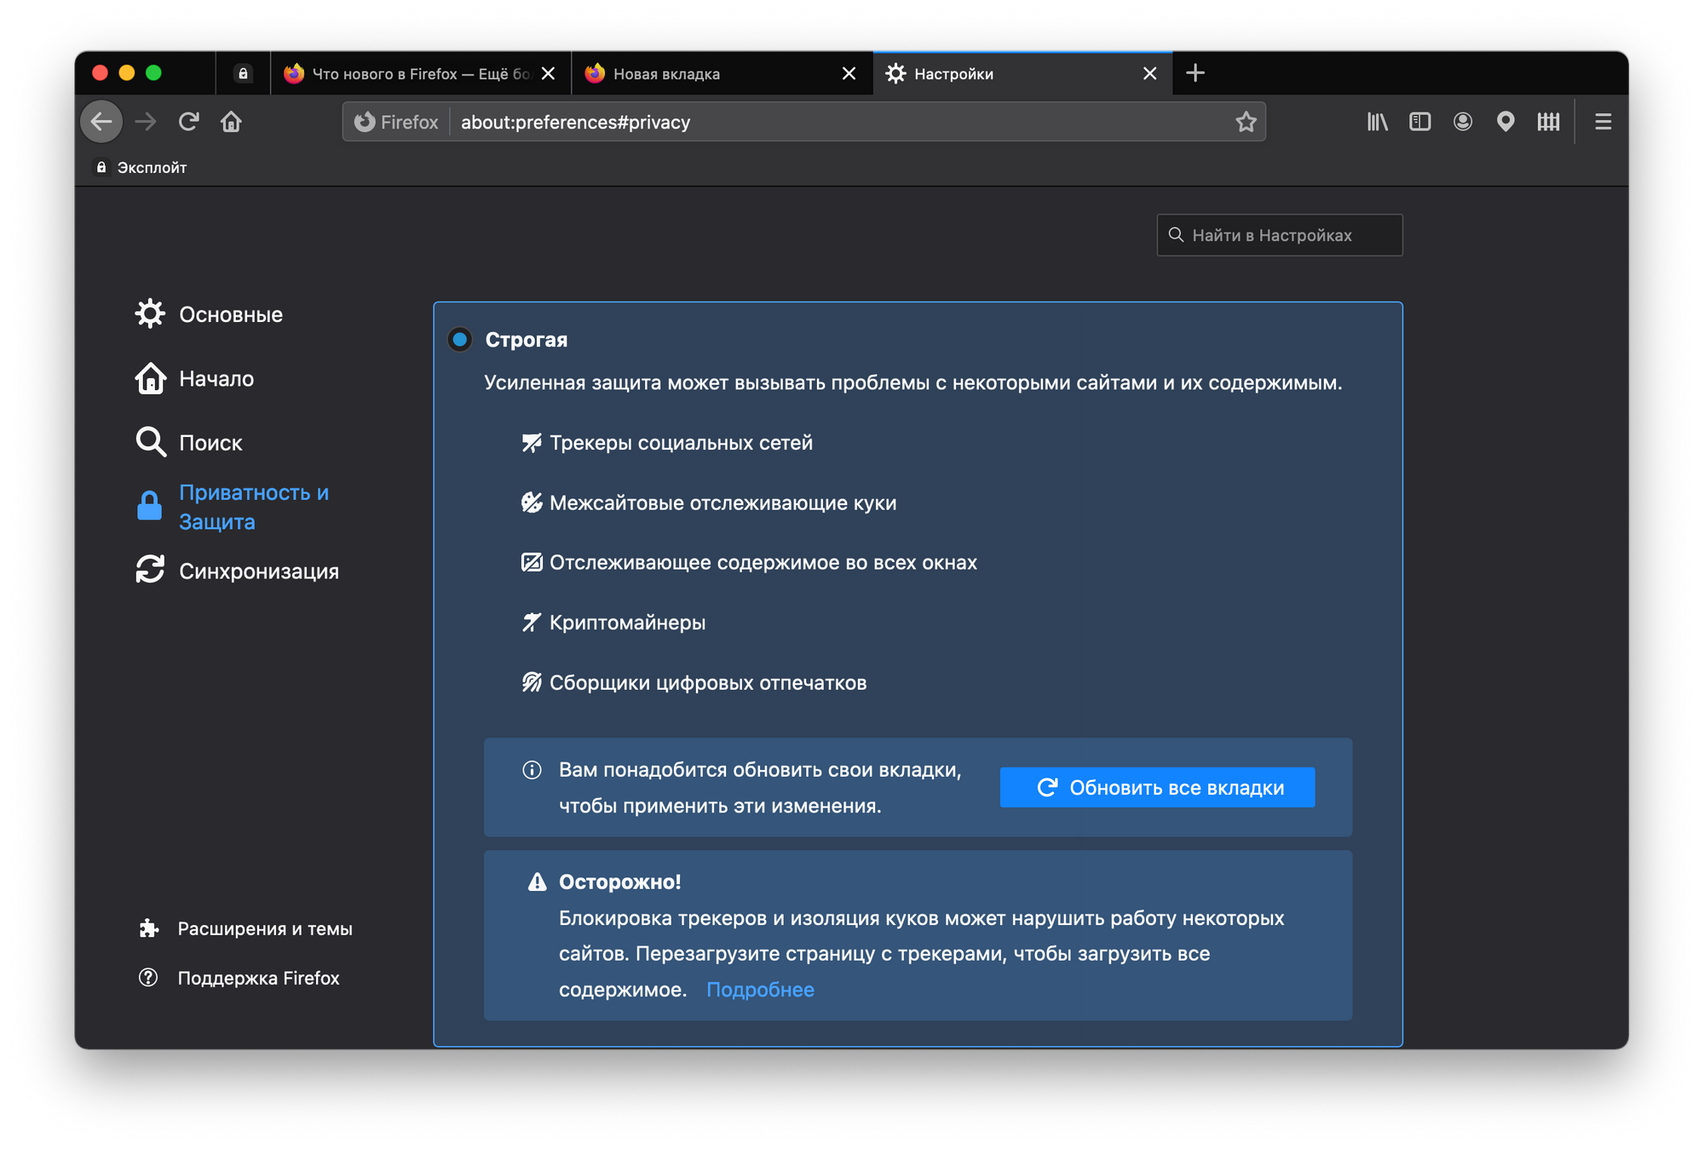Go to the Home page icon
Viewport: 1704px width, 1149px height.
[x=231, y=122]
